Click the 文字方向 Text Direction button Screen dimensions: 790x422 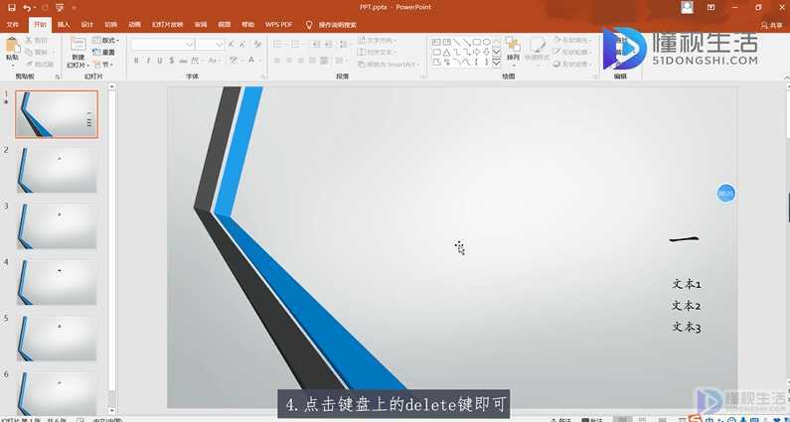pyautogui.click(x=377, y=41)
